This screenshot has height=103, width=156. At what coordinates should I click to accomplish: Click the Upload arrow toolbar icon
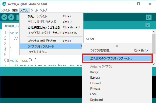point(11,17)
